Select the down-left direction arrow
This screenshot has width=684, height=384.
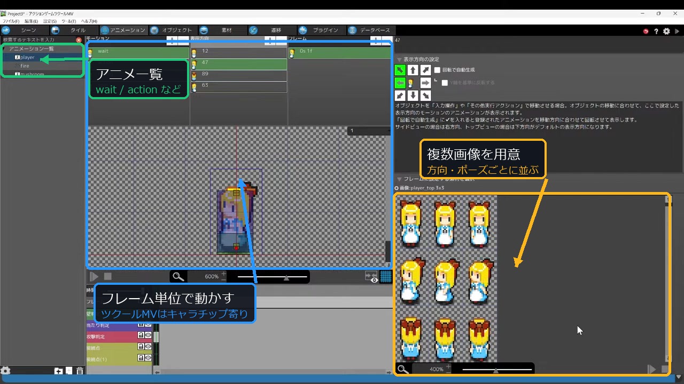pyautogui.click(x=400, y=95)
